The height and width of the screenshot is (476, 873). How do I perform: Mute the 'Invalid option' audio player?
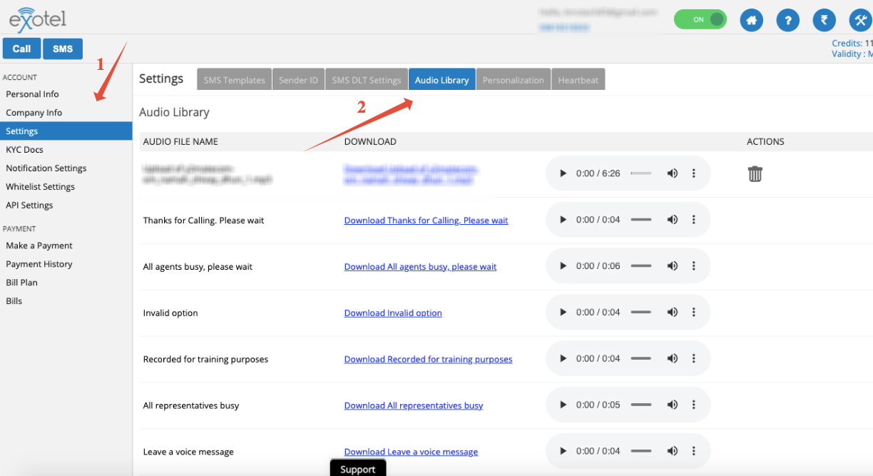click(x=672, y=313)
